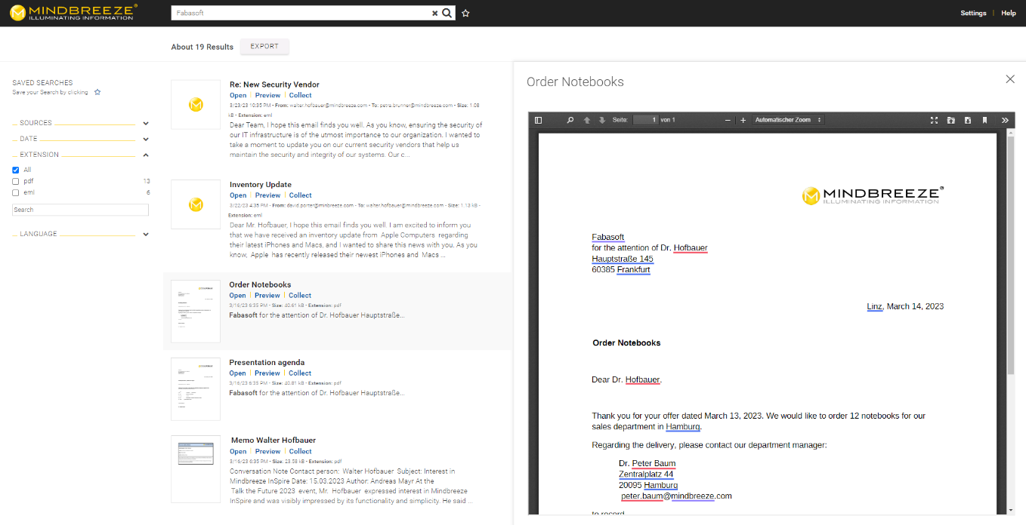The width and height of the screenshot is (1026, 525).
Task: Open the Automatischer Zoom dropdown
Action: 788,120
